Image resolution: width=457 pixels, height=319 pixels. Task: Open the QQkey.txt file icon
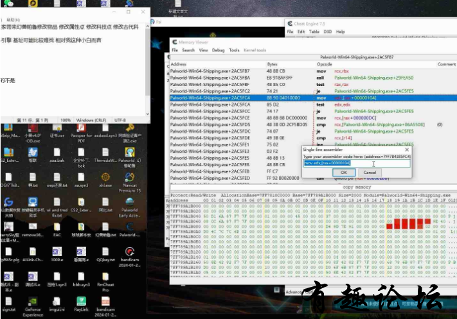coord(105,255)
